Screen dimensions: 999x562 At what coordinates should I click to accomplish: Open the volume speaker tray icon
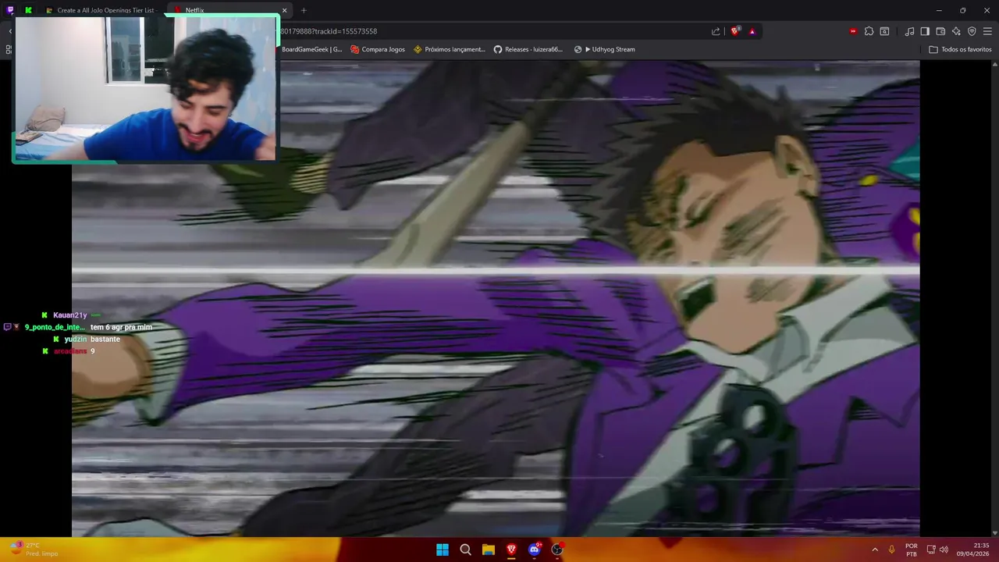(x=944, y=550)
